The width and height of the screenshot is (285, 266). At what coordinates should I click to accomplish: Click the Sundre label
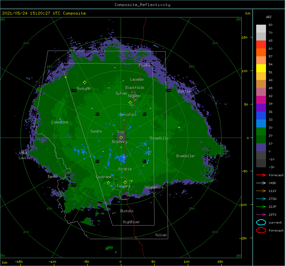96,131
